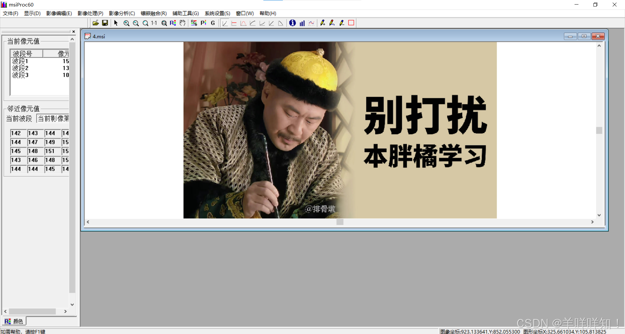The image size is (625, 334).
Task: Select the red rectangle drawing tool
Action: pyautogui.click(x=351, y=23)
